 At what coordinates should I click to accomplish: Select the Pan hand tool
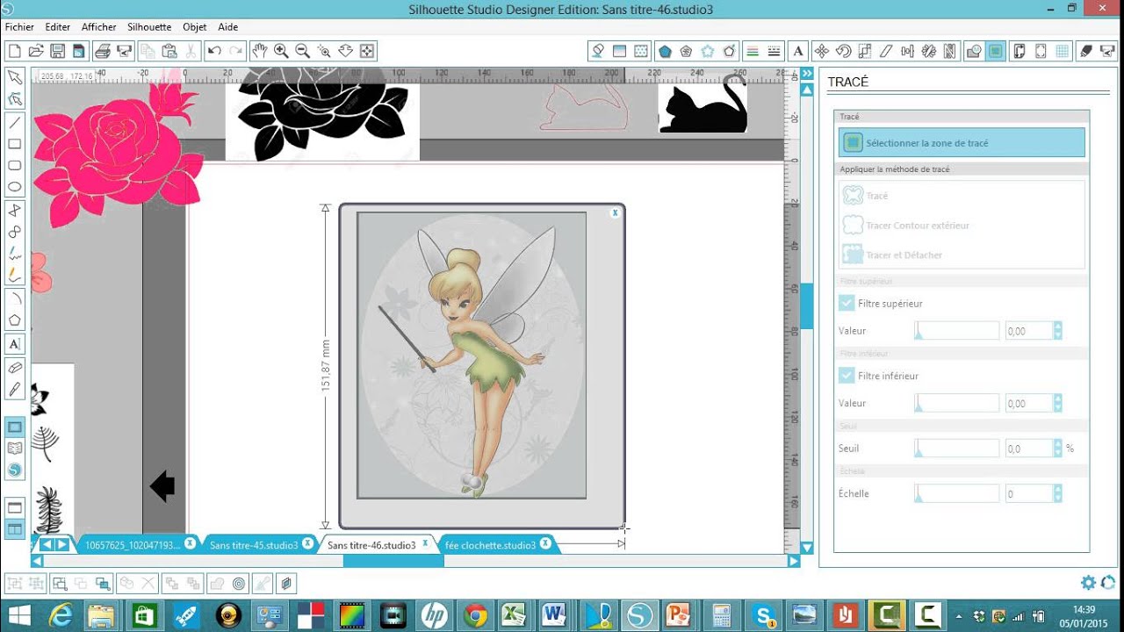coord(260,51)
